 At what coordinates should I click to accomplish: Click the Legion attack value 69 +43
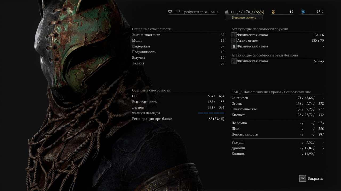(319, 61)
